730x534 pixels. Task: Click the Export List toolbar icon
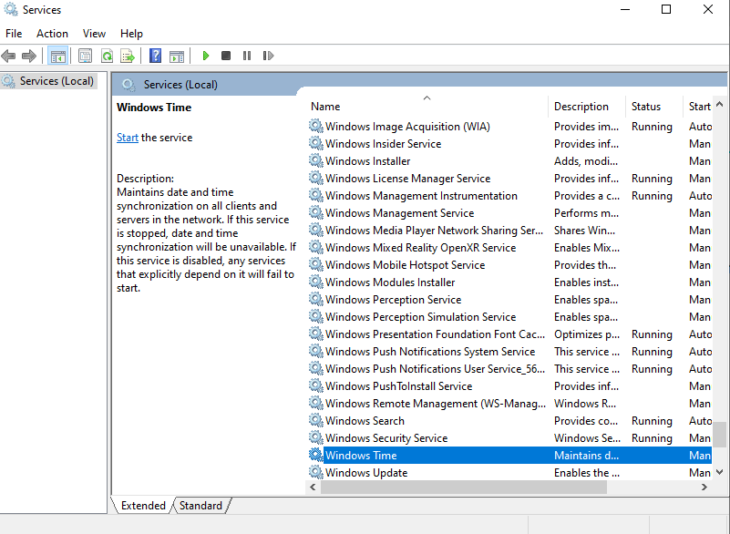coord(128,56)
